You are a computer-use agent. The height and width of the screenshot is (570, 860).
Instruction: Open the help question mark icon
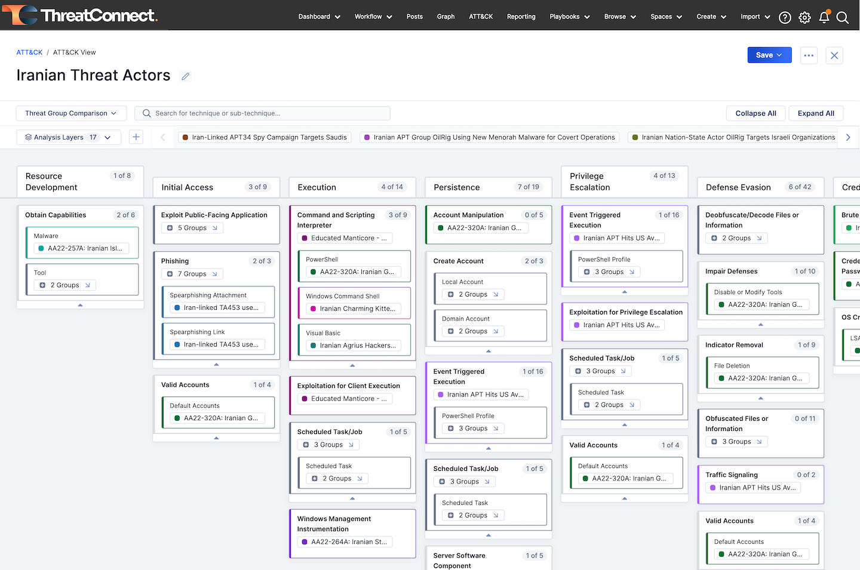pos(785,18)
